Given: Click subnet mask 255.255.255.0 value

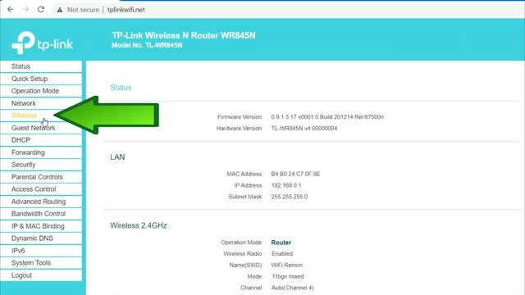Looking at the screenshot, I should 290,197.
